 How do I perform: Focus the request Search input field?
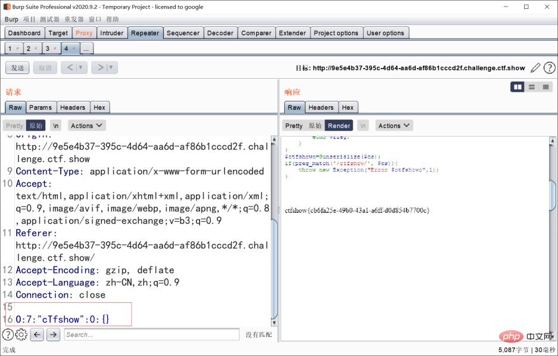151,335
